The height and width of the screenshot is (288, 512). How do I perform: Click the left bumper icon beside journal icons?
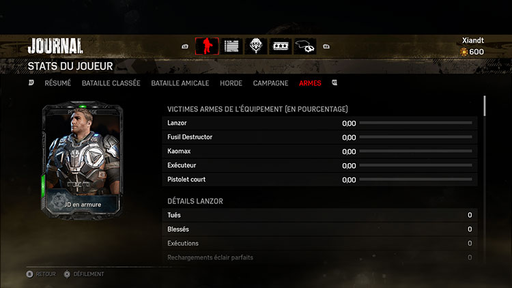point(185,46)
